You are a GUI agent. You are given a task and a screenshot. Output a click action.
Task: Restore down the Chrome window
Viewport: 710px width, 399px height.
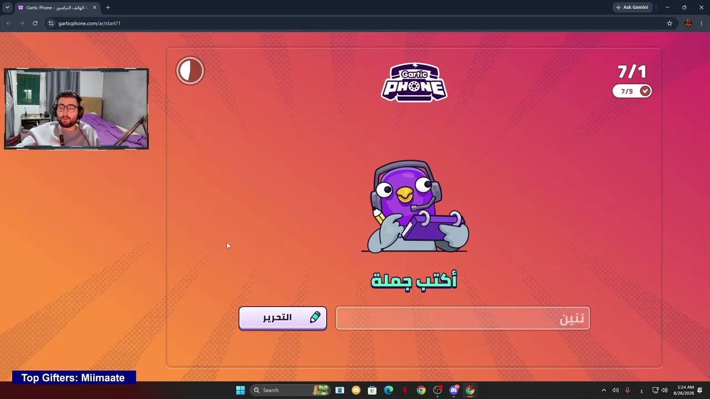point(684,7)
